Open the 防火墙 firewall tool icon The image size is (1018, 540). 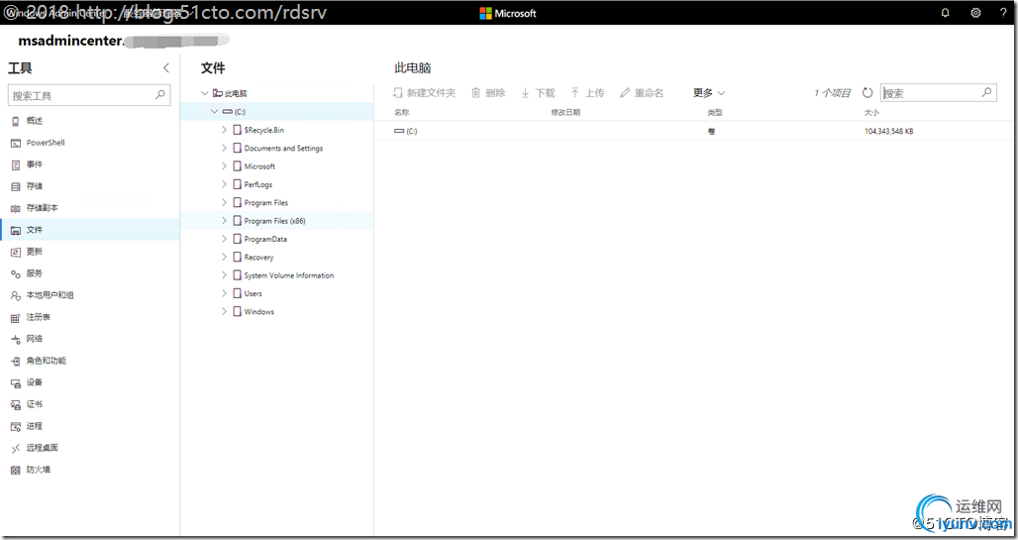[16, 470]
